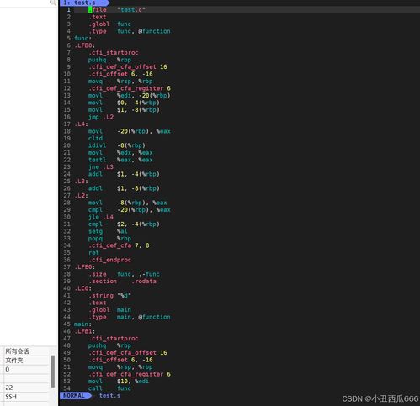
Task: Click the NORMAL mode indicator in statusline
Action: click(x=75, y=396)
